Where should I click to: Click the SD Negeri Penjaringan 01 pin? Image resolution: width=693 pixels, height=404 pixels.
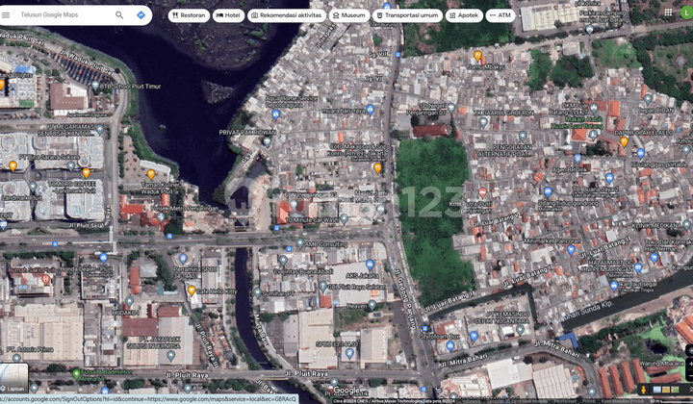[x=450, y=108]
